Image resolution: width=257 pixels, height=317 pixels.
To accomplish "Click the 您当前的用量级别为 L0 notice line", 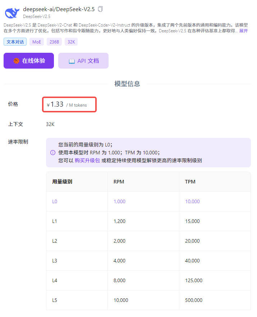I will [x=85, y=145].
